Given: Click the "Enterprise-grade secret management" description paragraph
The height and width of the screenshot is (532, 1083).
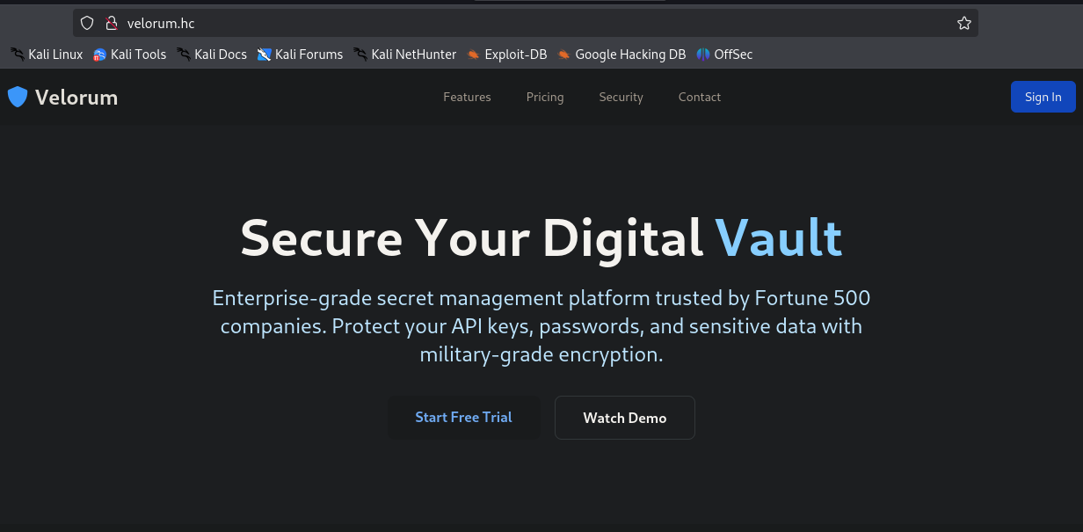Looking at the screenshot, I should pyautogui.click(x=541, y=326).
